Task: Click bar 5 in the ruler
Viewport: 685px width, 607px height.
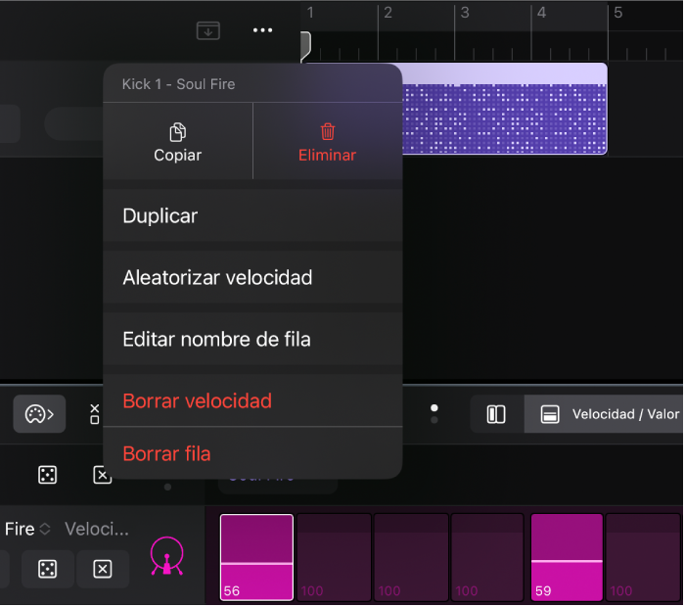Action: click(x=617, y=13)
